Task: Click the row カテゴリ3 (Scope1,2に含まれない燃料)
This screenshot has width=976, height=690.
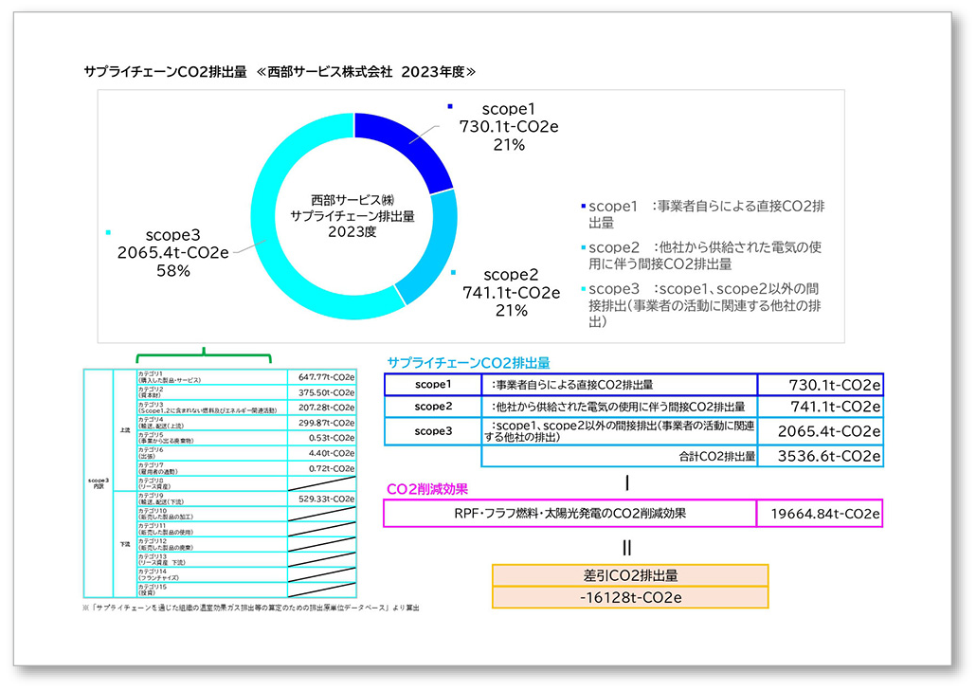Action: pos(211,408)
